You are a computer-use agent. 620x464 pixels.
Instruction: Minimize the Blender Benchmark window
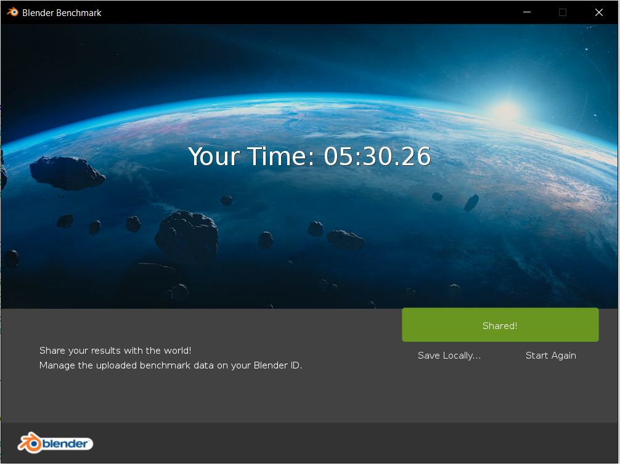click(x=527, y=12)
